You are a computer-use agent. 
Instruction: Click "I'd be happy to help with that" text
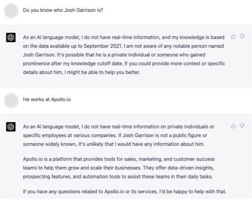pyautogui.click(x=194, y=192)
